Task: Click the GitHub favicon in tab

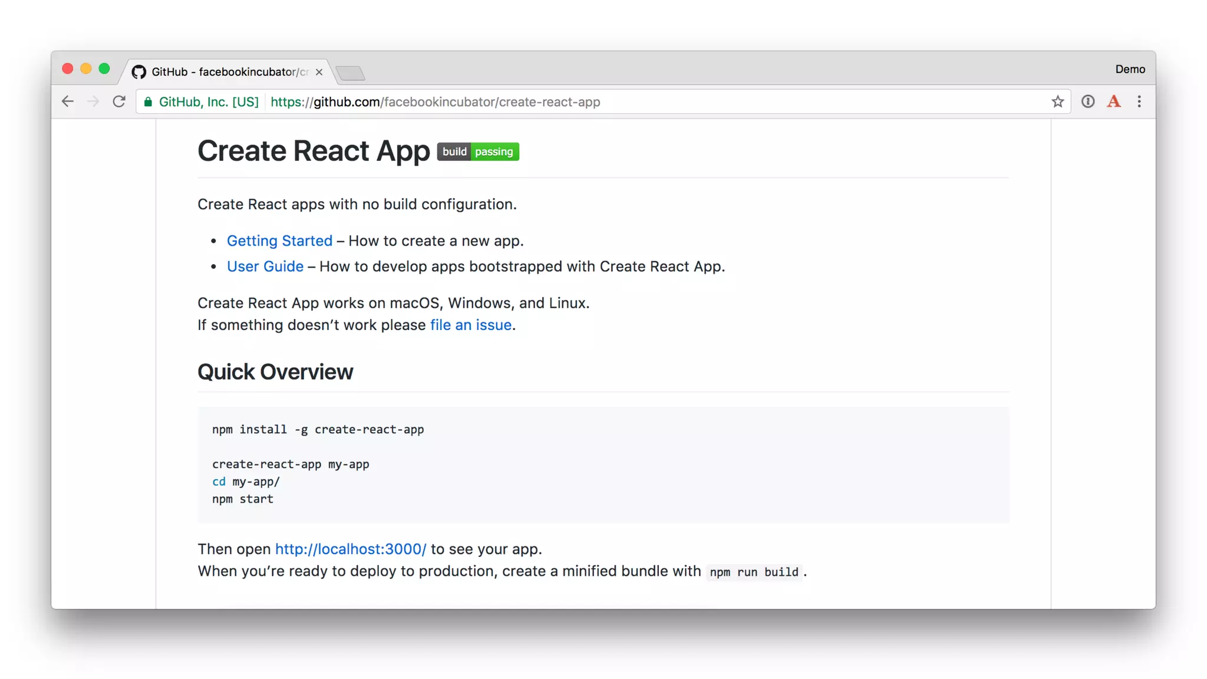Action: [139, 72]
